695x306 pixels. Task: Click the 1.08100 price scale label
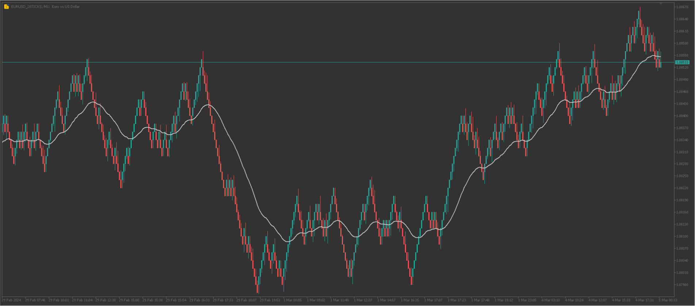[x=682, y=236]
